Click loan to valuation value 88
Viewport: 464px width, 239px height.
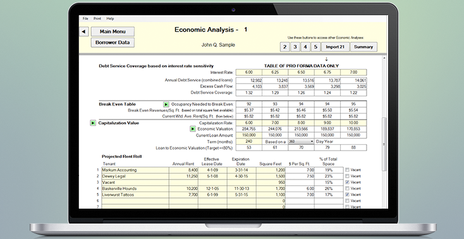point(353,147)
